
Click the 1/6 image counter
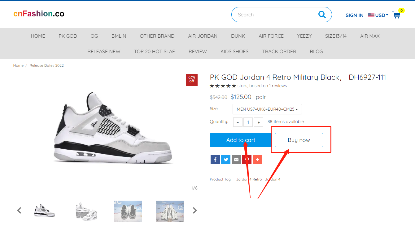click(194, 188)
